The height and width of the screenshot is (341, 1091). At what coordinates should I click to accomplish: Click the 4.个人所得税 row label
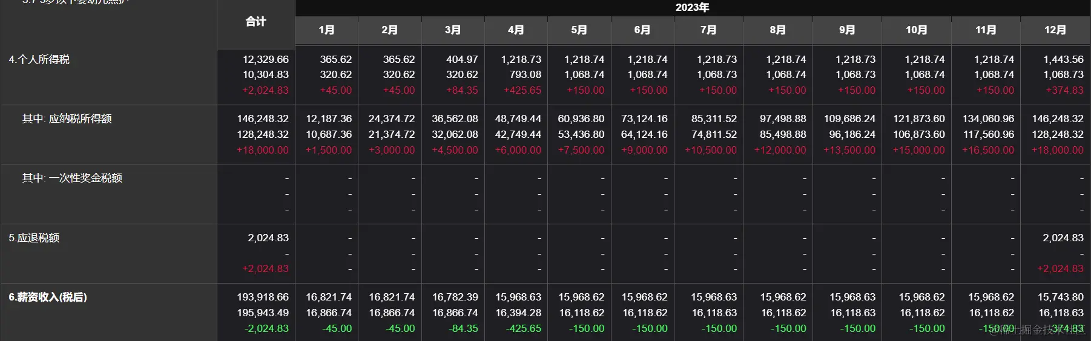(39, 59)
